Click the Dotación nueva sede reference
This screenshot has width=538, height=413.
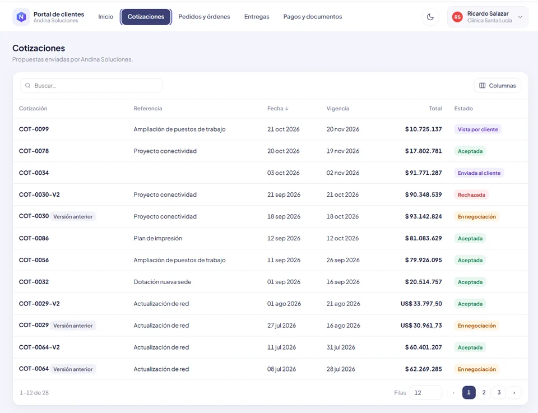[x=163, y=282]
